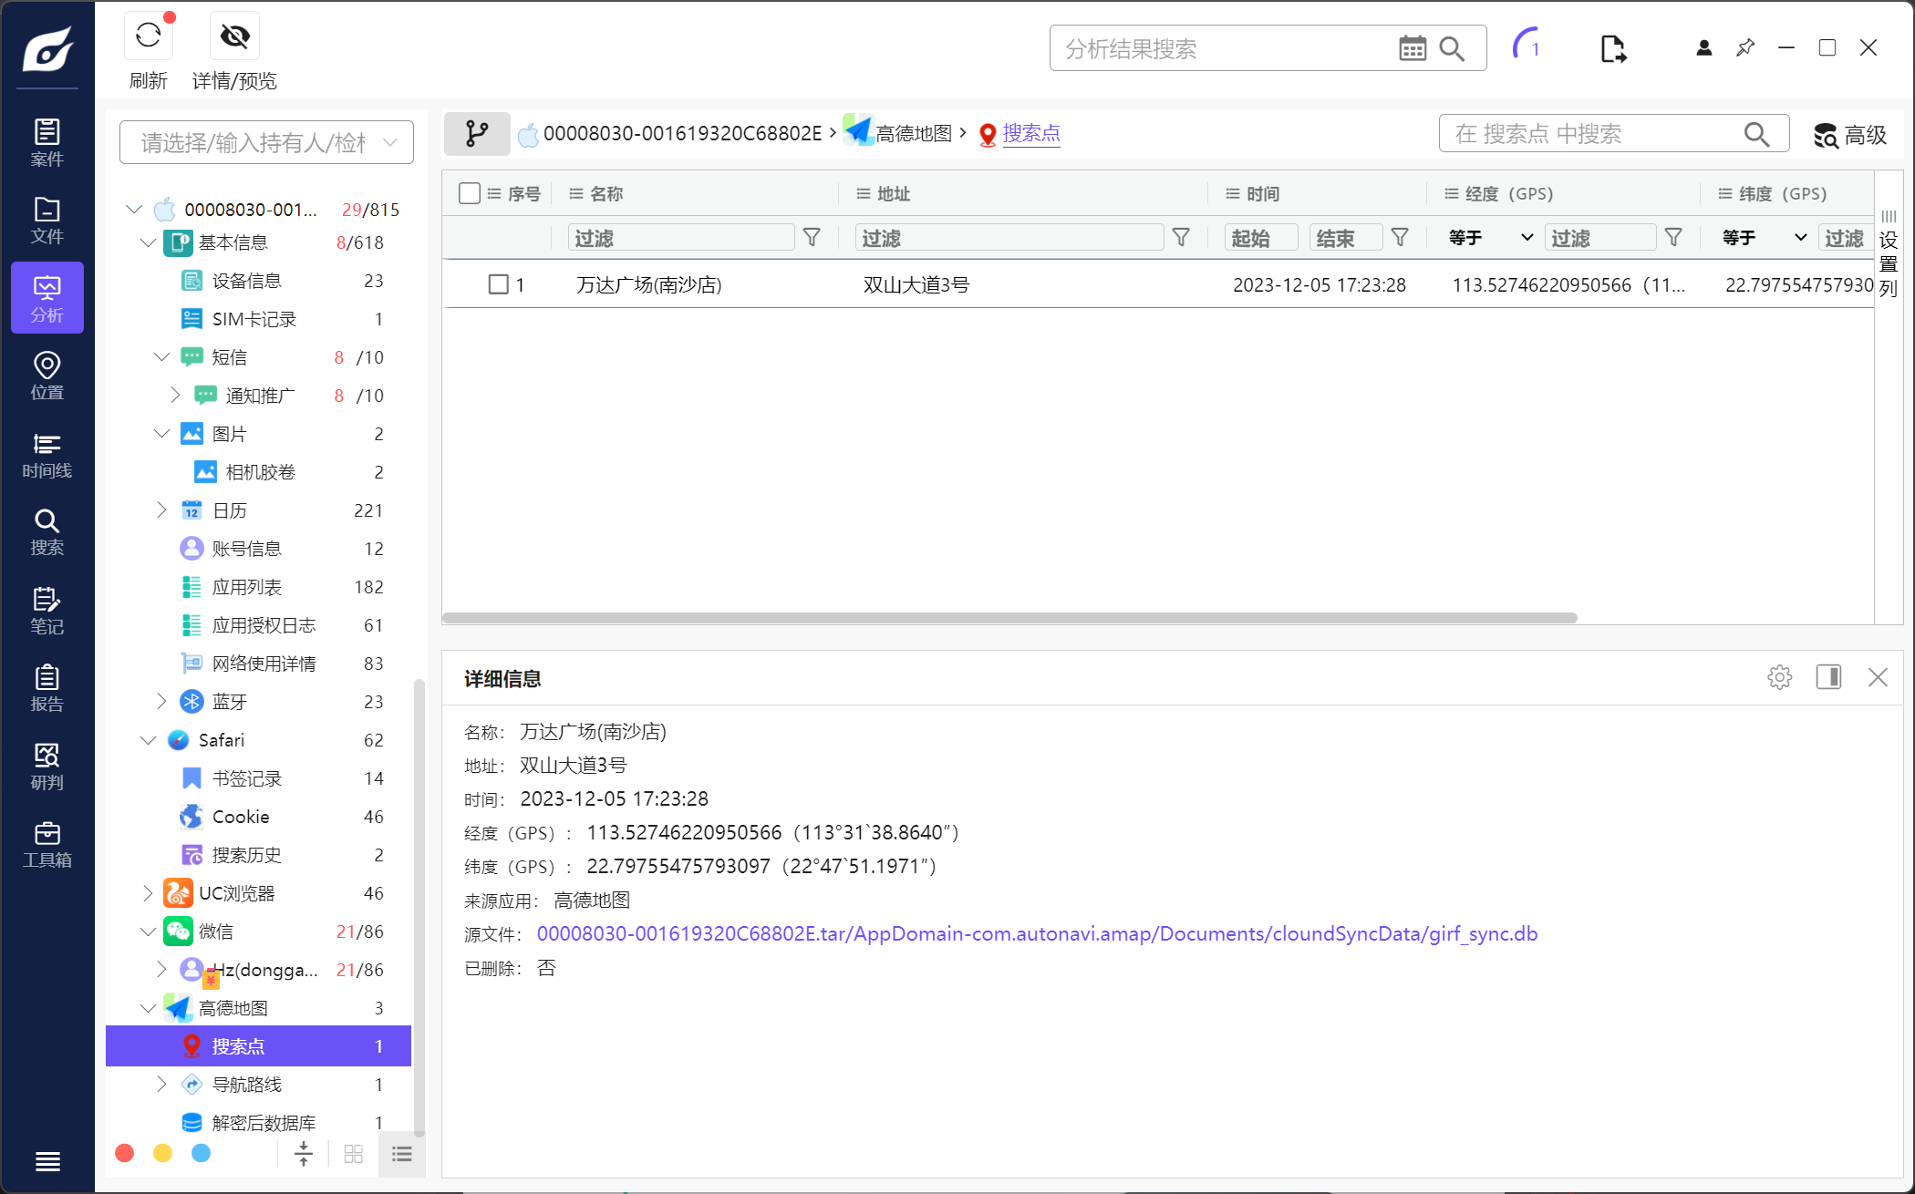The image size is (1915, 1194).
Task: Open the calendar date filter icon
Action: click(x=1412, y=48)
